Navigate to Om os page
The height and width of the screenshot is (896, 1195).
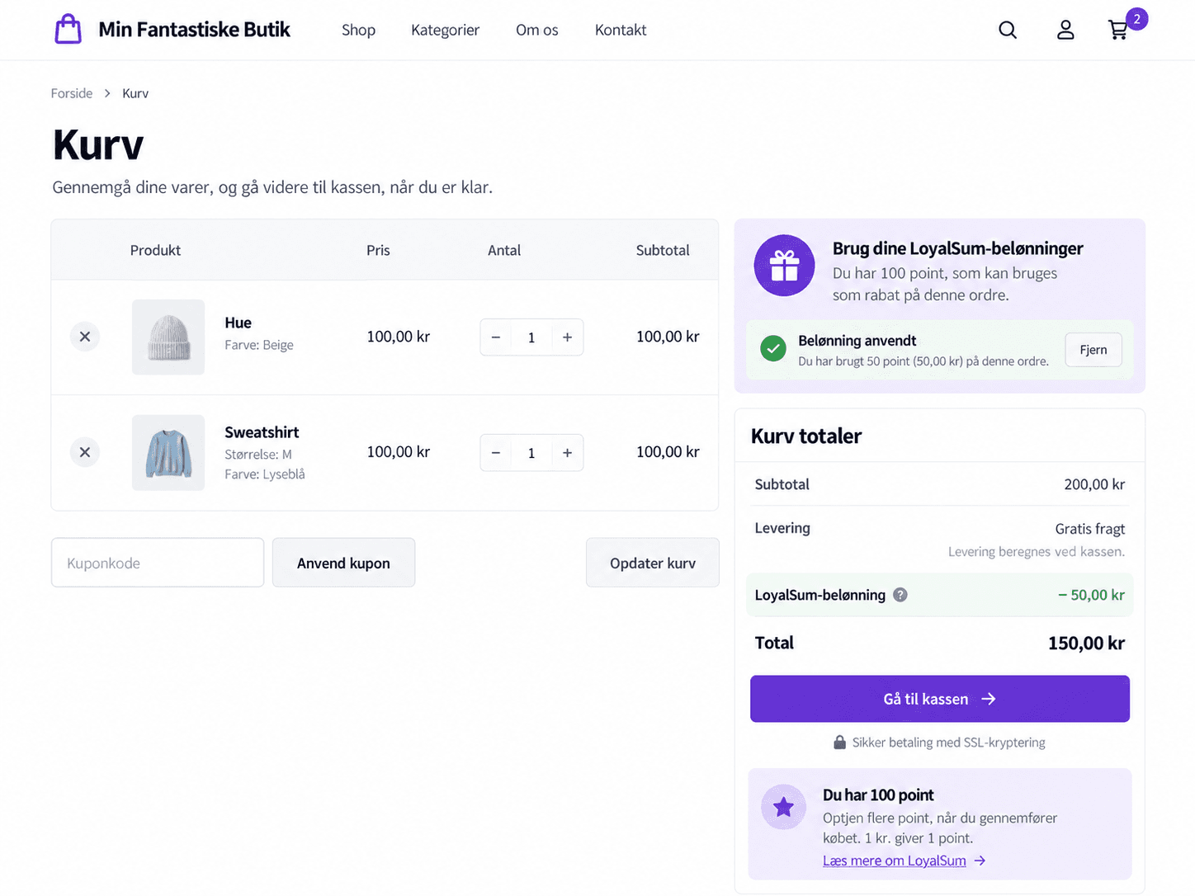pyautogui.click(x=537, y=31)
